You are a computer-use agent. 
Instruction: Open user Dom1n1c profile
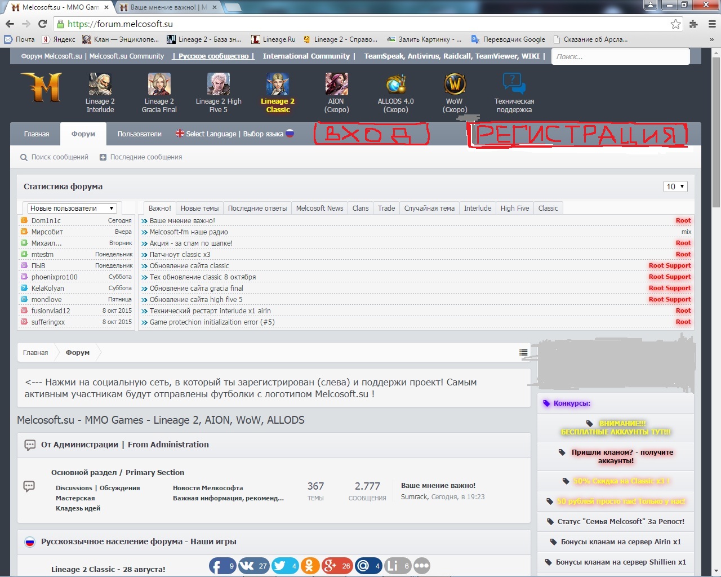46,221
